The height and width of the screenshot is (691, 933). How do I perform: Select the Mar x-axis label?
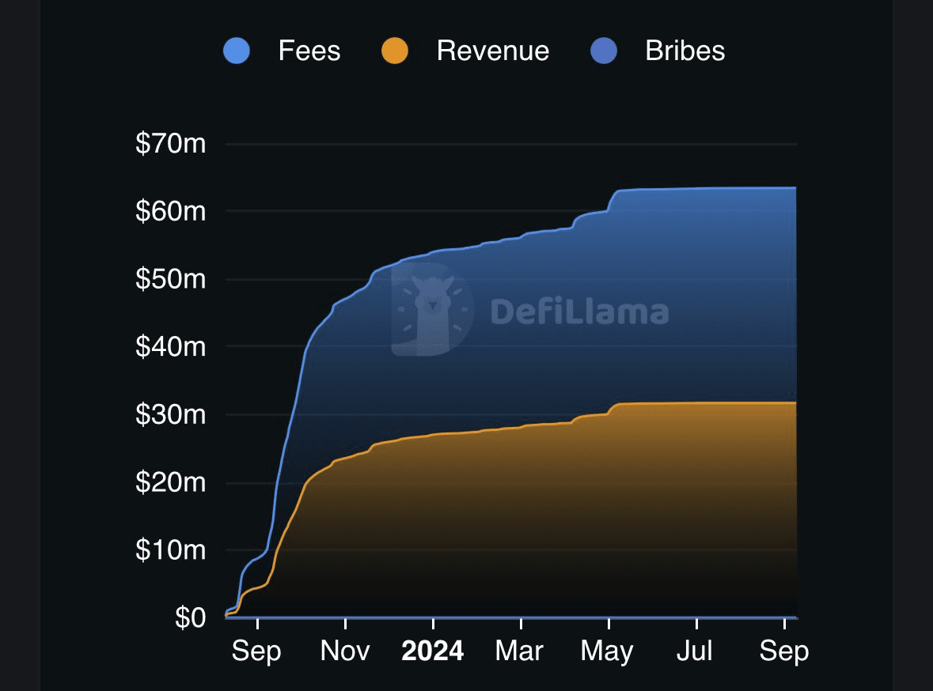pos(519,651)
